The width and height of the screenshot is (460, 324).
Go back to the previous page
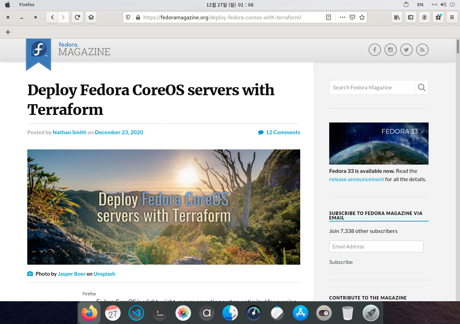52,17
